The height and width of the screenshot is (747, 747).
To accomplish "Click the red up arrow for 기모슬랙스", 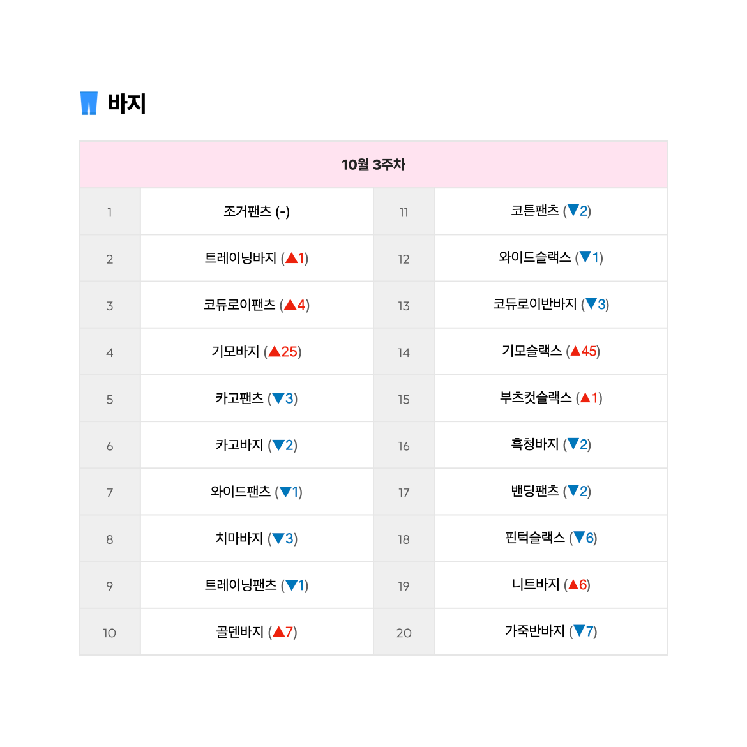I will pyautogui.click(x=575, y=351).
